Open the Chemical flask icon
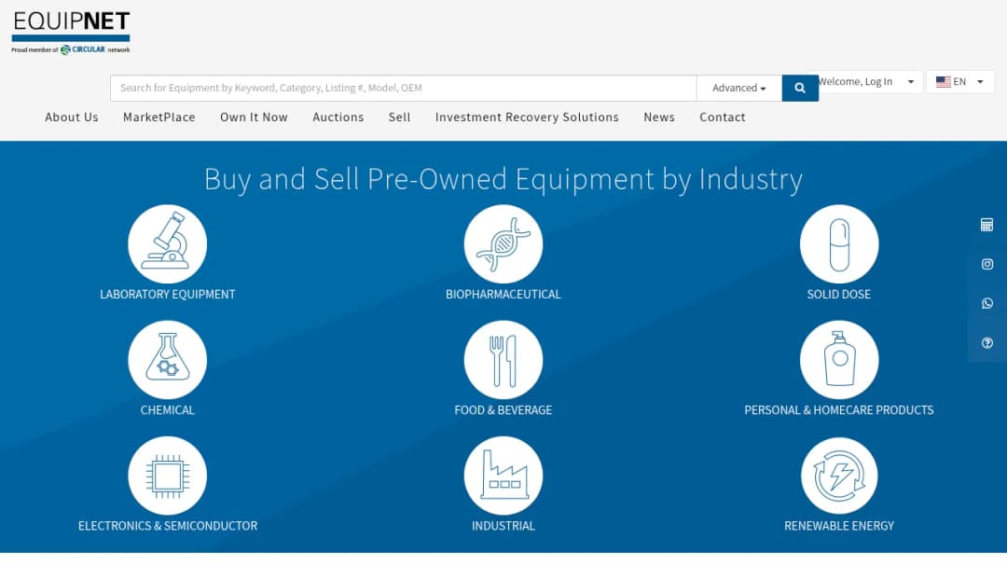This screenshot has height=567, width=1007. [x=168, y=360]
